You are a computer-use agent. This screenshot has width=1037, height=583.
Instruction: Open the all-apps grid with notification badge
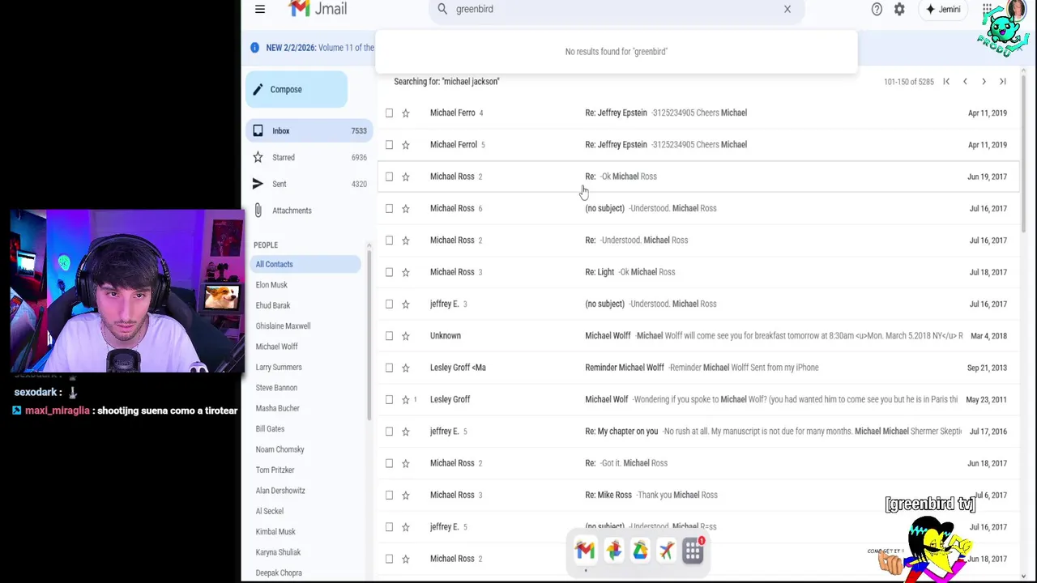click(693, 551)
